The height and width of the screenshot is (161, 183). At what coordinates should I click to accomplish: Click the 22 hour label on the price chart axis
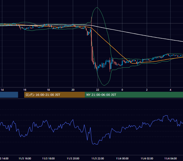(98, 90)
